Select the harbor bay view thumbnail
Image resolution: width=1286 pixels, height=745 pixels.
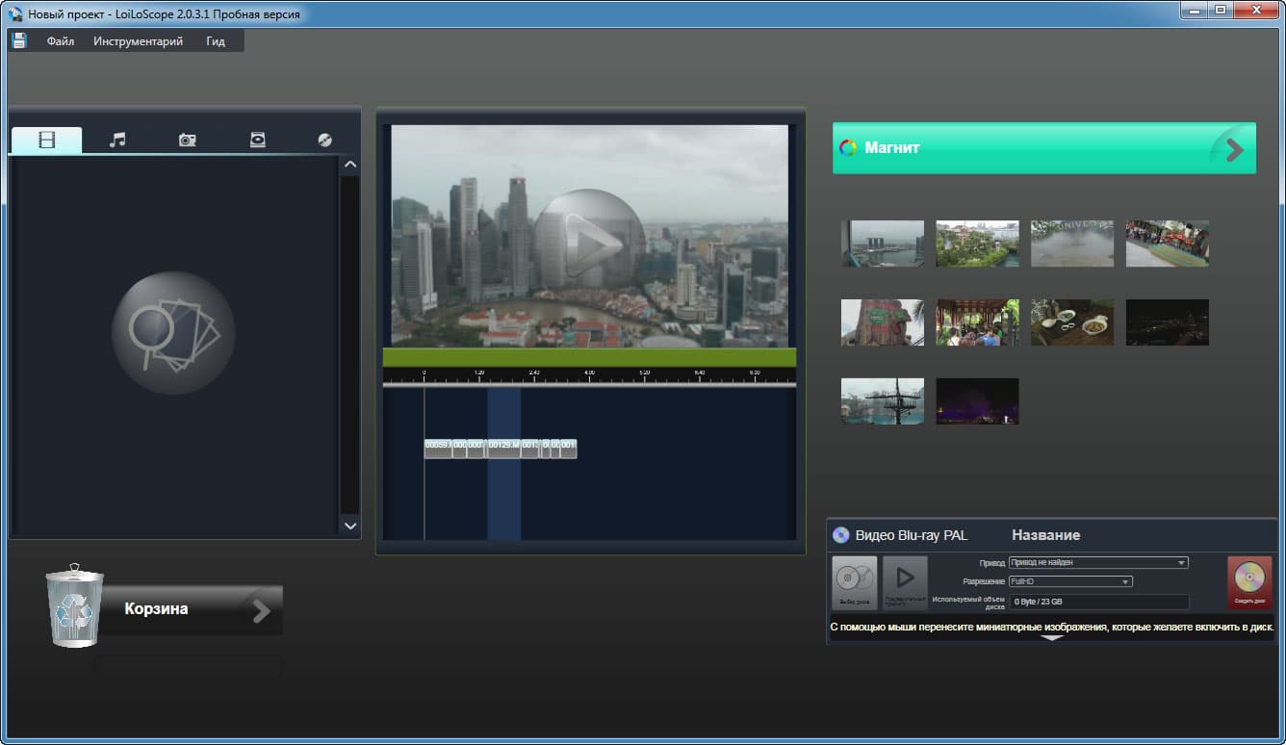pyautogui.click(x=883, y=244)
